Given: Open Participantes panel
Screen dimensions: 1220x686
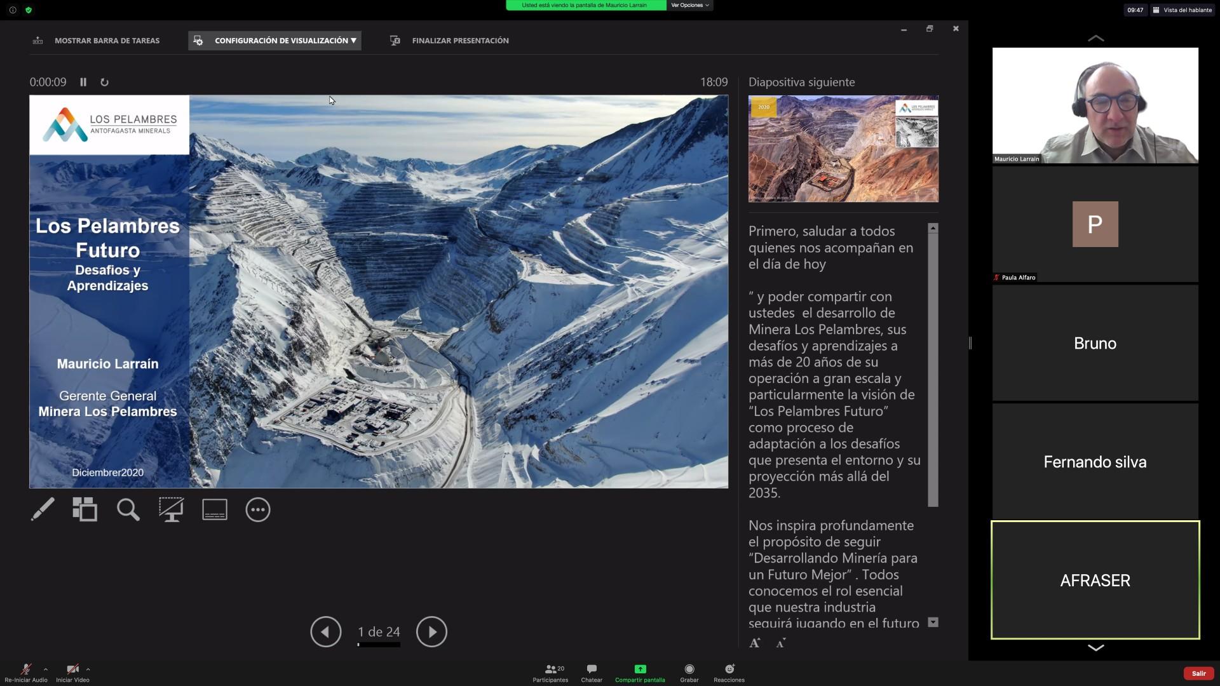Looking at the screenshot, I should [x=550, y=673].
